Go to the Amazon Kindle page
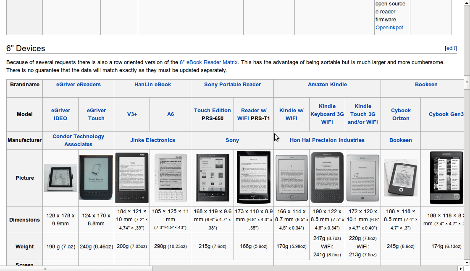Screen dimensions: 470x271 pyautogui.click(x=327, y=85)
